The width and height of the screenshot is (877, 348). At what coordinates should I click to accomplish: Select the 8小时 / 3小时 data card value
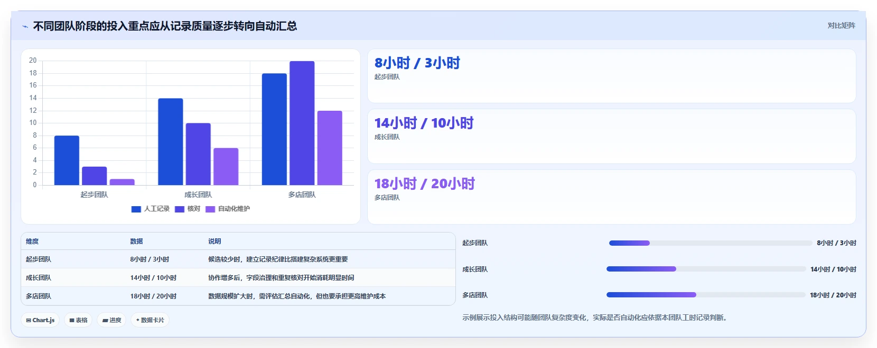(x=417, y=63)
